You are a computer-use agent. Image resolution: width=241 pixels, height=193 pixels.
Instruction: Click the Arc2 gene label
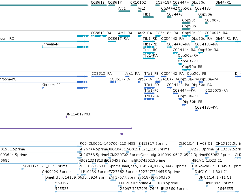(x=141, y=8)
